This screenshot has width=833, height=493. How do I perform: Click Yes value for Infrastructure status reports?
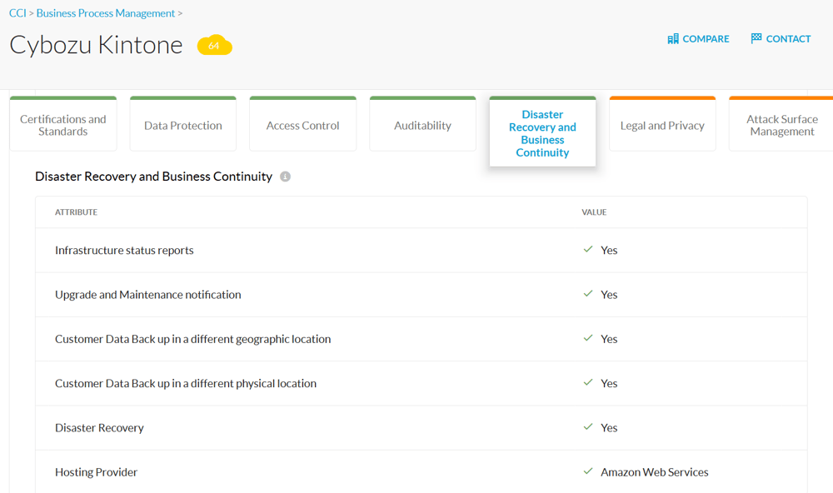click(x=609, y=250)
